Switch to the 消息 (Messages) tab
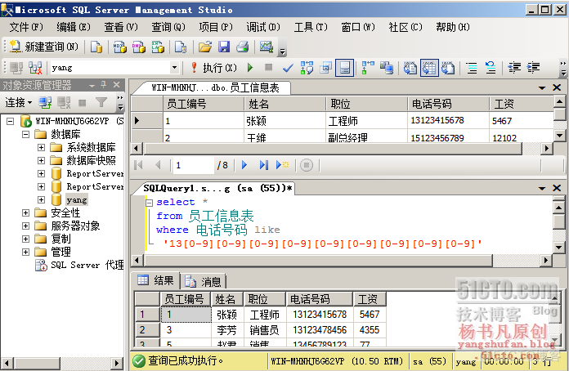 click(x=204, y=281)
